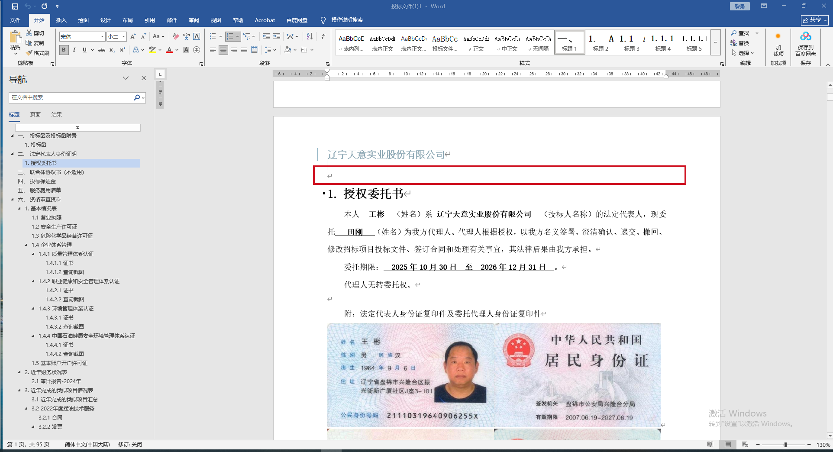Screen dimensions: 833x452
Task: Toggle bulleted list formatting
Action: (x=213, y=37)
